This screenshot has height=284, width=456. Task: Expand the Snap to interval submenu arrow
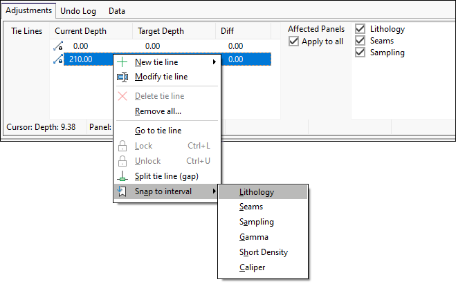pyautogui.click(x=214, y=191)
